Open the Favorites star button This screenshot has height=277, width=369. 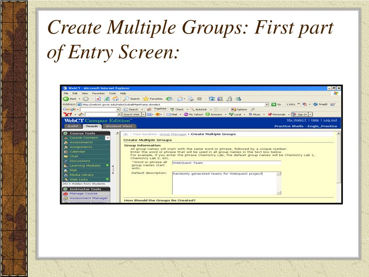click(x=152, y=99)
